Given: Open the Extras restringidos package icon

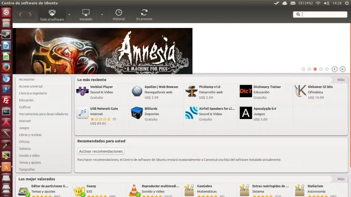Looking at the screenshot, I should coord(244,191).
